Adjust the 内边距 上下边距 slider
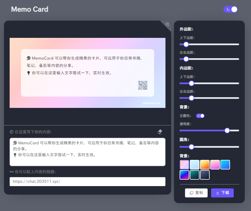 point(209,83)
